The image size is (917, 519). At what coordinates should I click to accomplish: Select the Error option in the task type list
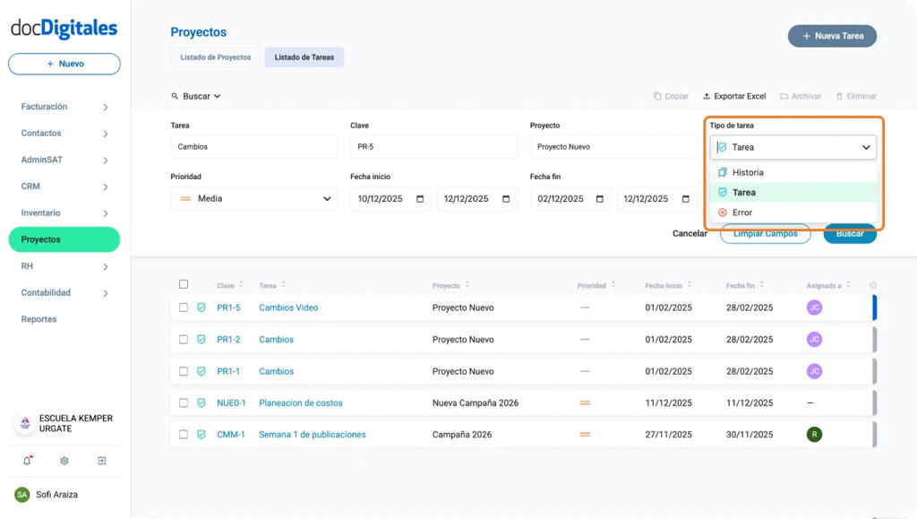tap(741, 212)
